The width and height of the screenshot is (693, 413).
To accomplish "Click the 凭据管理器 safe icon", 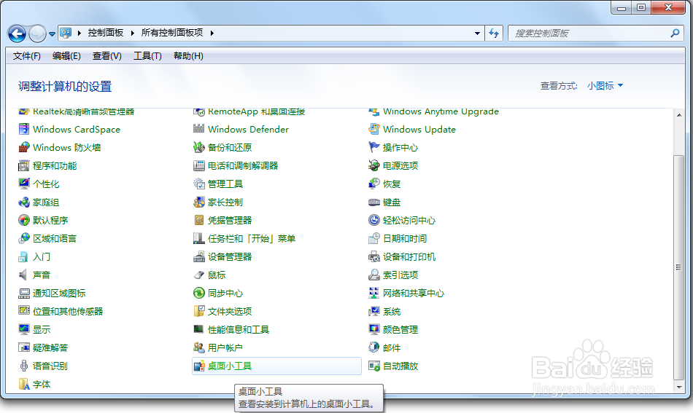I will click(x=199, y=220).
